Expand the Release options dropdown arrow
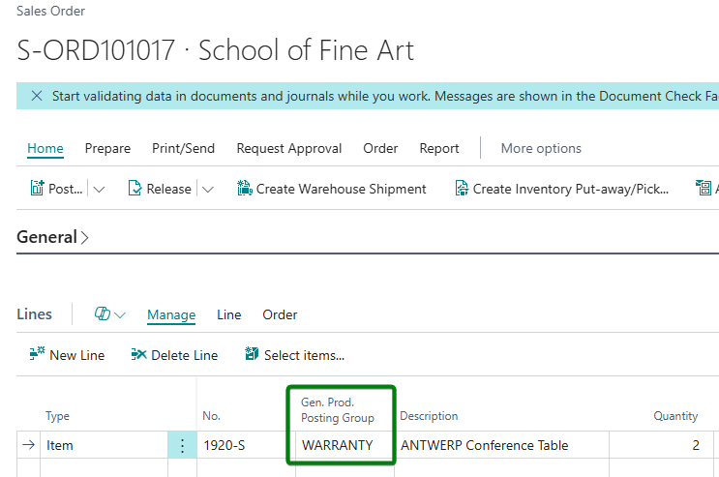This screenshot has height=477, width=719. click(208, 189)
